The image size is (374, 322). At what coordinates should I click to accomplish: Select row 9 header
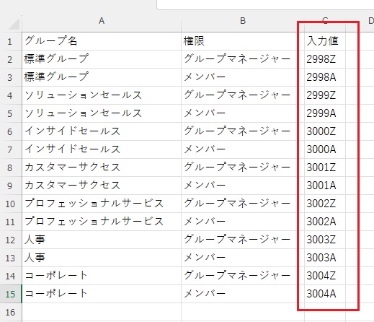pos(10,186)
